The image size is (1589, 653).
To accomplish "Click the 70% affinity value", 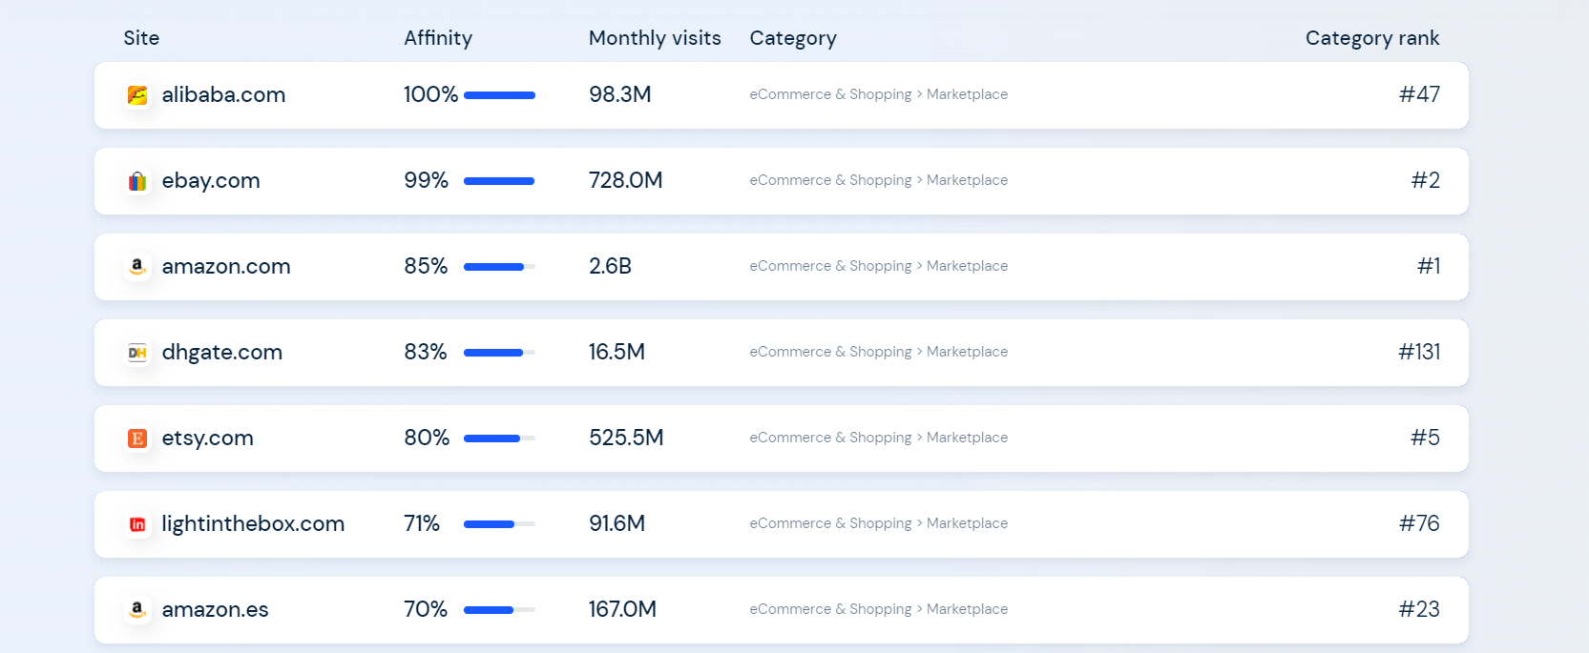I will (426, 609).
